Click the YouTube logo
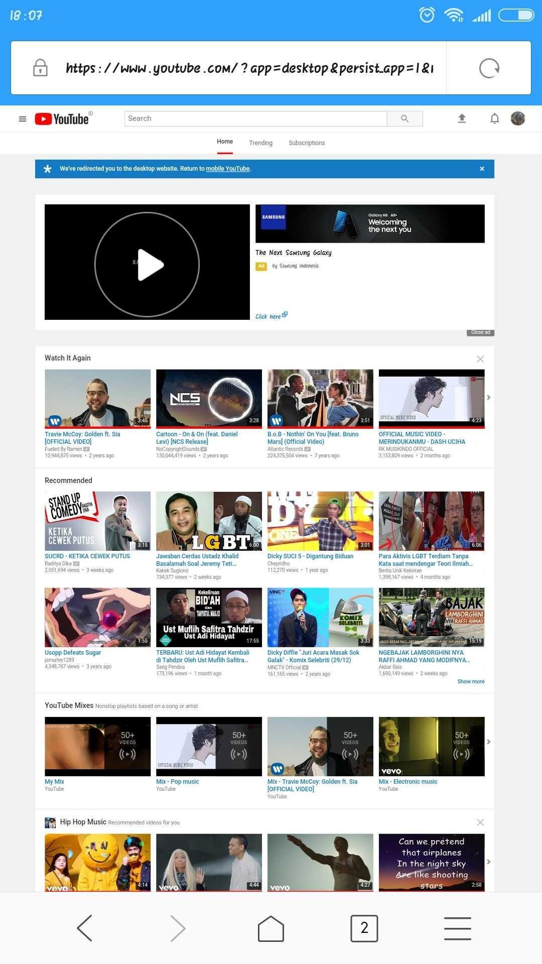Image resolution: width=542 pixels, height=964 pixels. (x=62, y=118)
